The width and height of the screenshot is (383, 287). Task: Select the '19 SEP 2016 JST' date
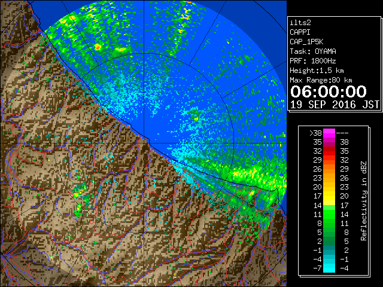(x=335, y=105)
